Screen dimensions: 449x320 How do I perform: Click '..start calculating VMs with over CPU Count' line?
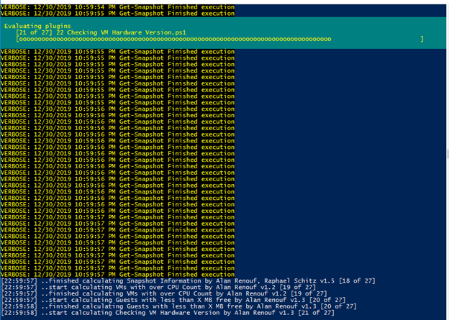158,288
